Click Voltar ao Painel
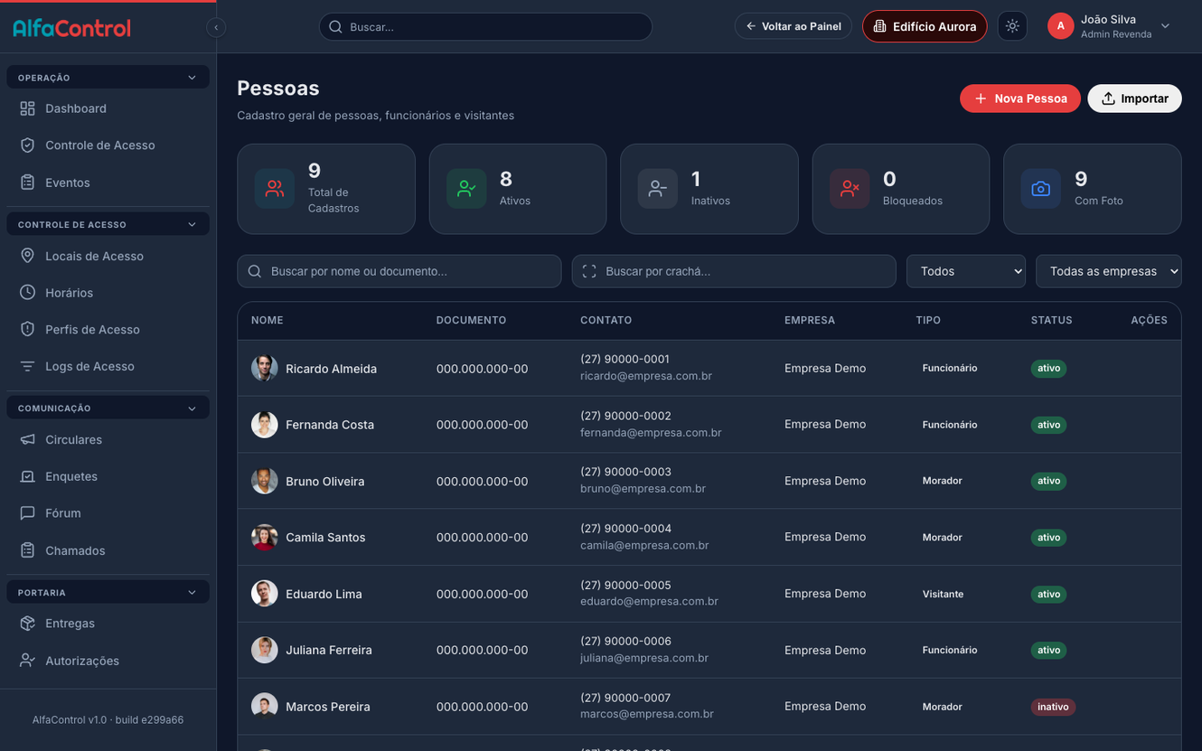Viewport: 1202px width, 751px height. (x=794, y=26)
